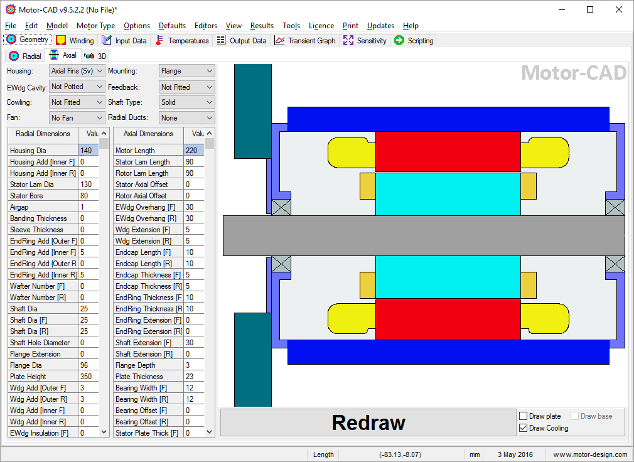This screenshot has height=462, width=634.
Task: Open the File menu
Action: tap(11, 26)
